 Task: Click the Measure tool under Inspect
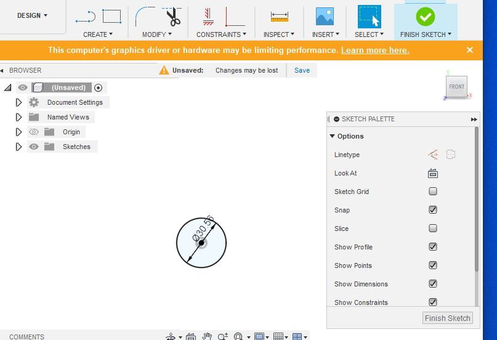(x=279, y=17)
